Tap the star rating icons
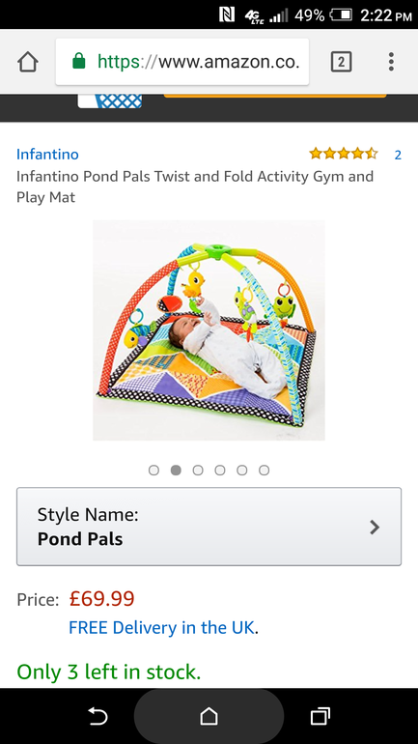 click(344, 154)
